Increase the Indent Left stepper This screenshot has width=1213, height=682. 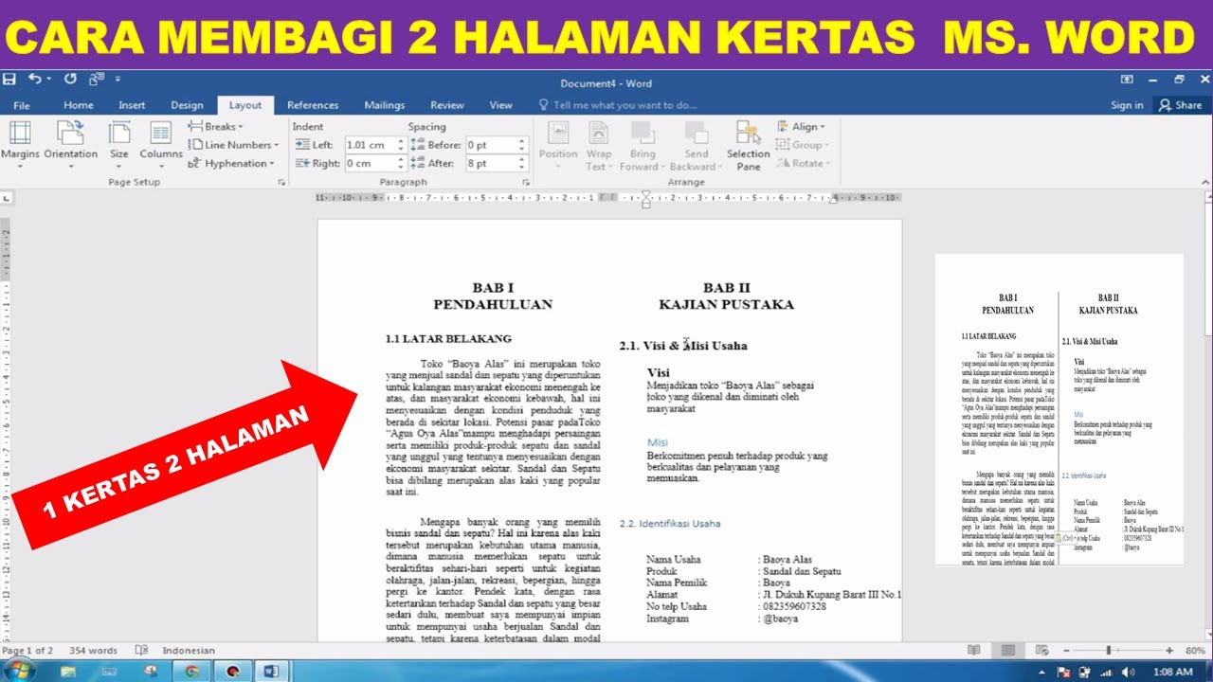401,141
